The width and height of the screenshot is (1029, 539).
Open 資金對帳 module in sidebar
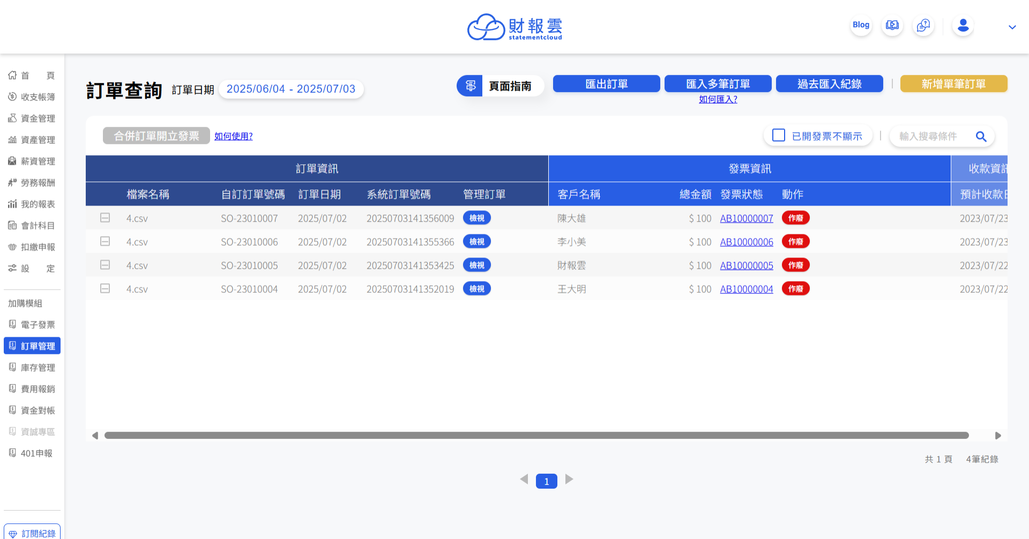coord(32,410)
